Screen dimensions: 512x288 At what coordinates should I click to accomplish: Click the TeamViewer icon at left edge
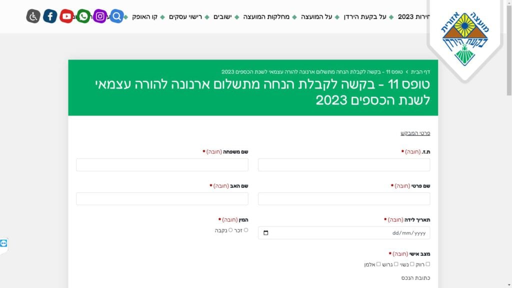[x=4, y=243]
